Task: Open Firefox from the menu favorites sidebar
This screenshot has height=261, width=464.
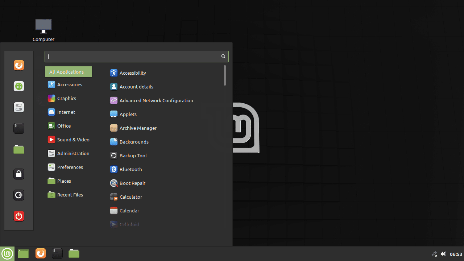Action: click(x=19, y=65)
